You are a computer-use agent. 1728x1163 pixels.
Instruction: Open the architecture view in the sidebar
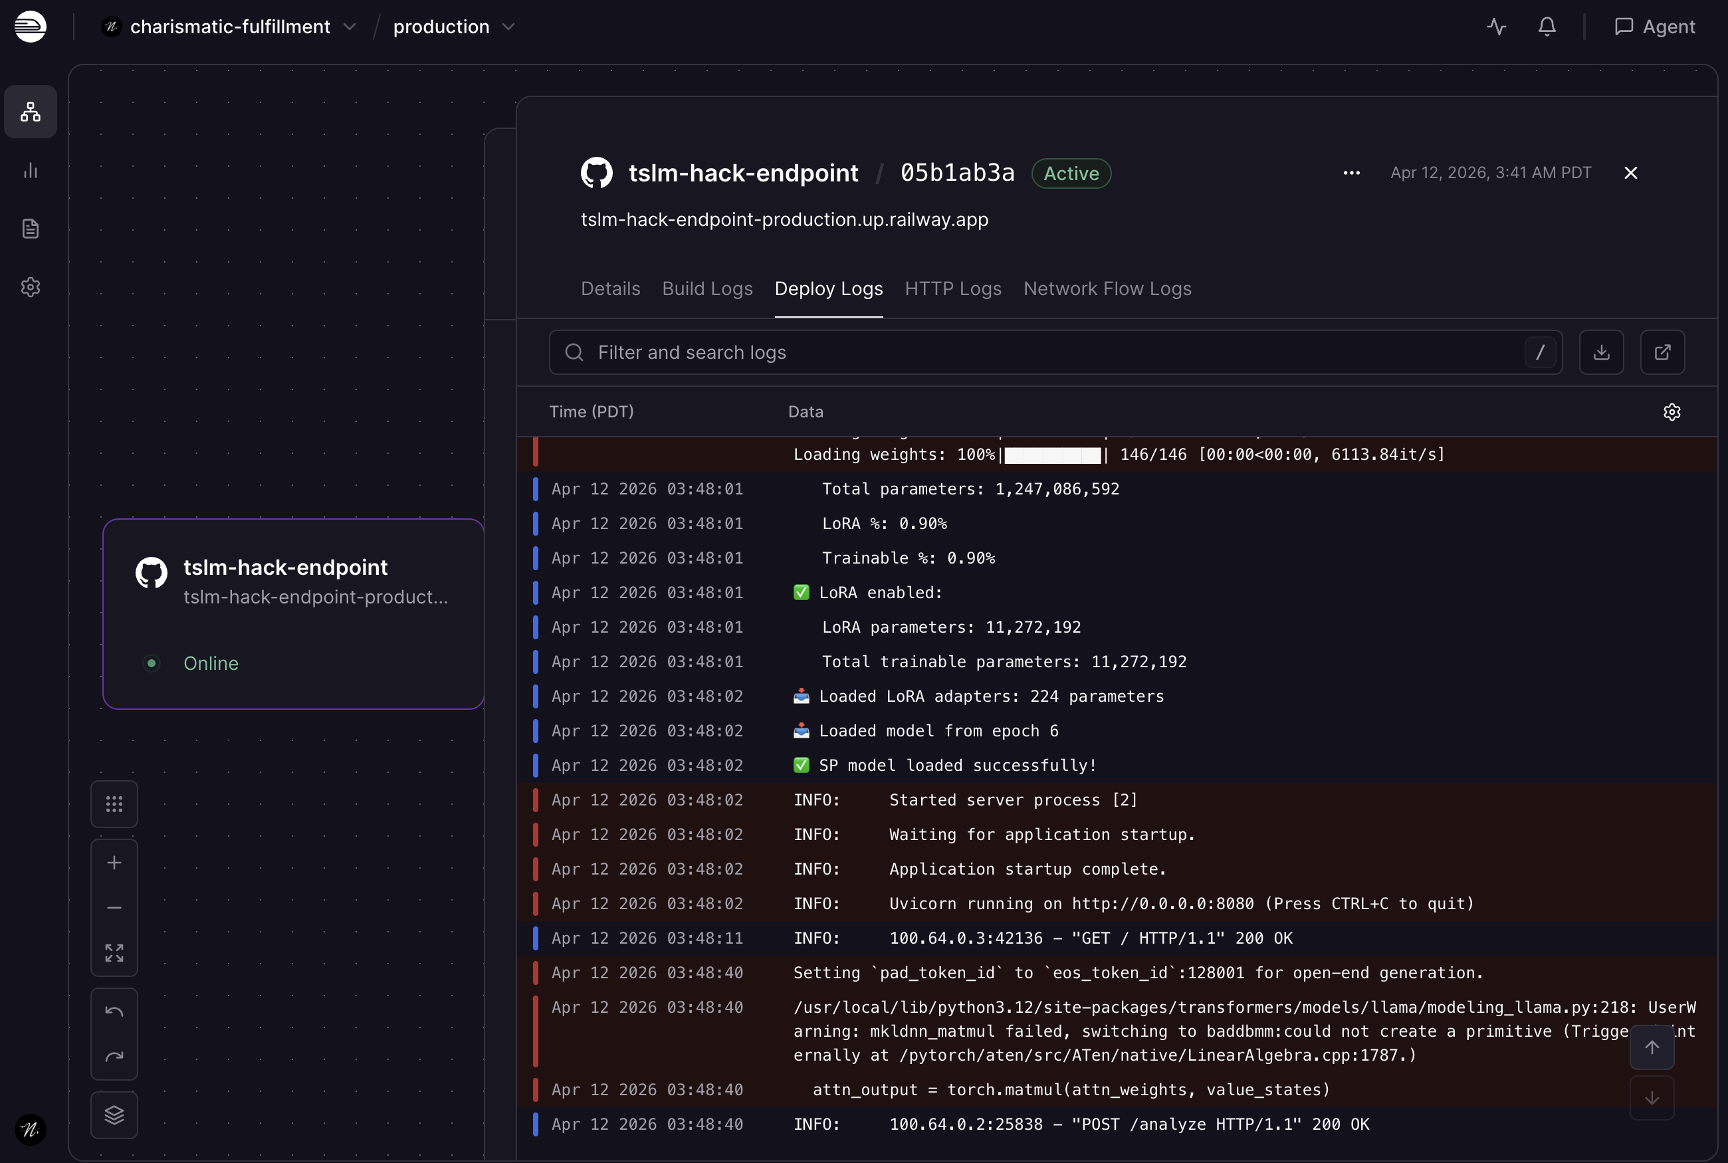click(x=31, y=111)
